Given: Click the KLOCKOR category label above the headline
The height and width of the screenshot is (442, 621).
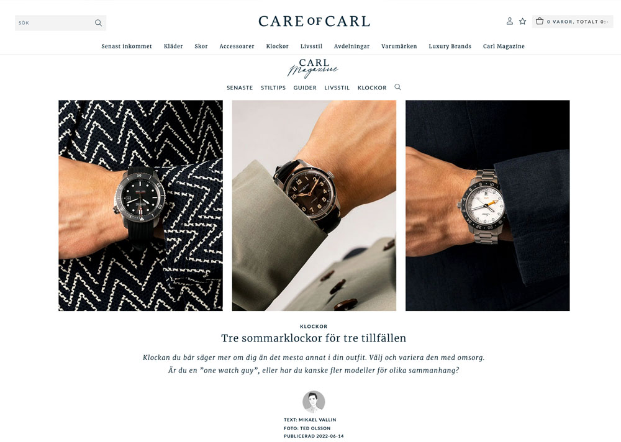Looking at the screenshot, I should (x=314, y=327).
